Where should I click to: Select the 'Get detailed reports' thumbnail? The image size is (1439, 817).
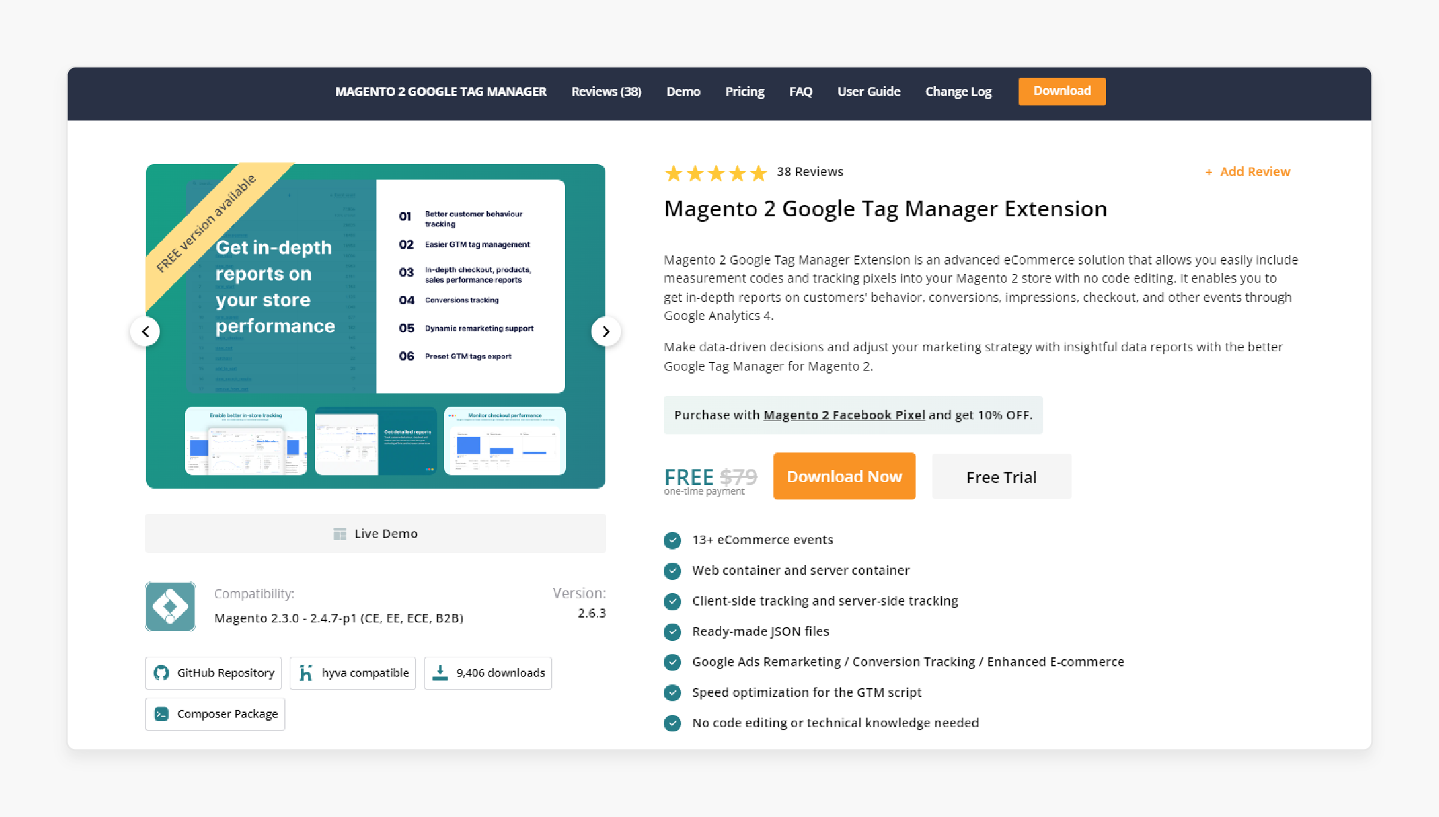coord(376,441)
